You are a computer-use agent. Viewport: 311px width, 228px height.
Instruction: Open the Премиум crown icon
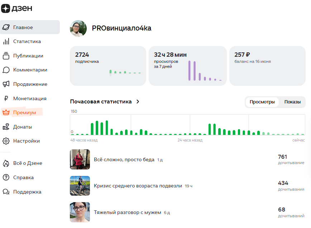(x=6, y=112)
